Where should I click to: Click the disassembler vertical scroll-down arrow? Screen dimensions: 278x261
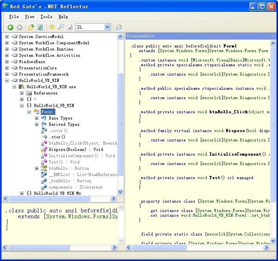(x=273, y=241)
